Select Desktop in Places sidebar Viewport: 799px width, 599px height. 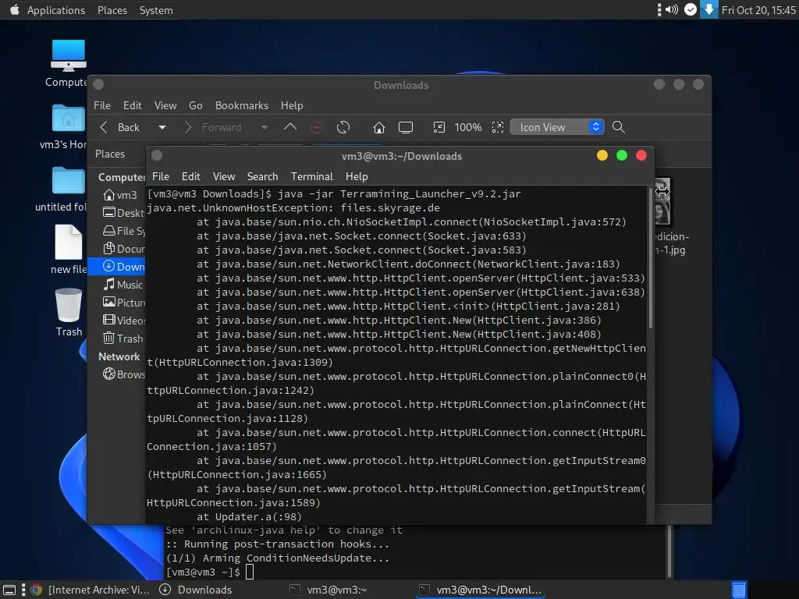pos(123,213)
